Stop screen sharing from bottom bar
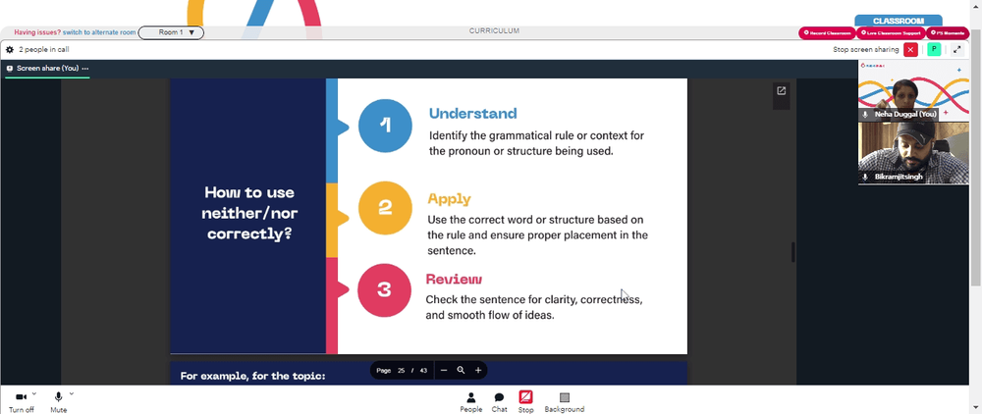The image size is (982, 414). [x=525, y=402]
